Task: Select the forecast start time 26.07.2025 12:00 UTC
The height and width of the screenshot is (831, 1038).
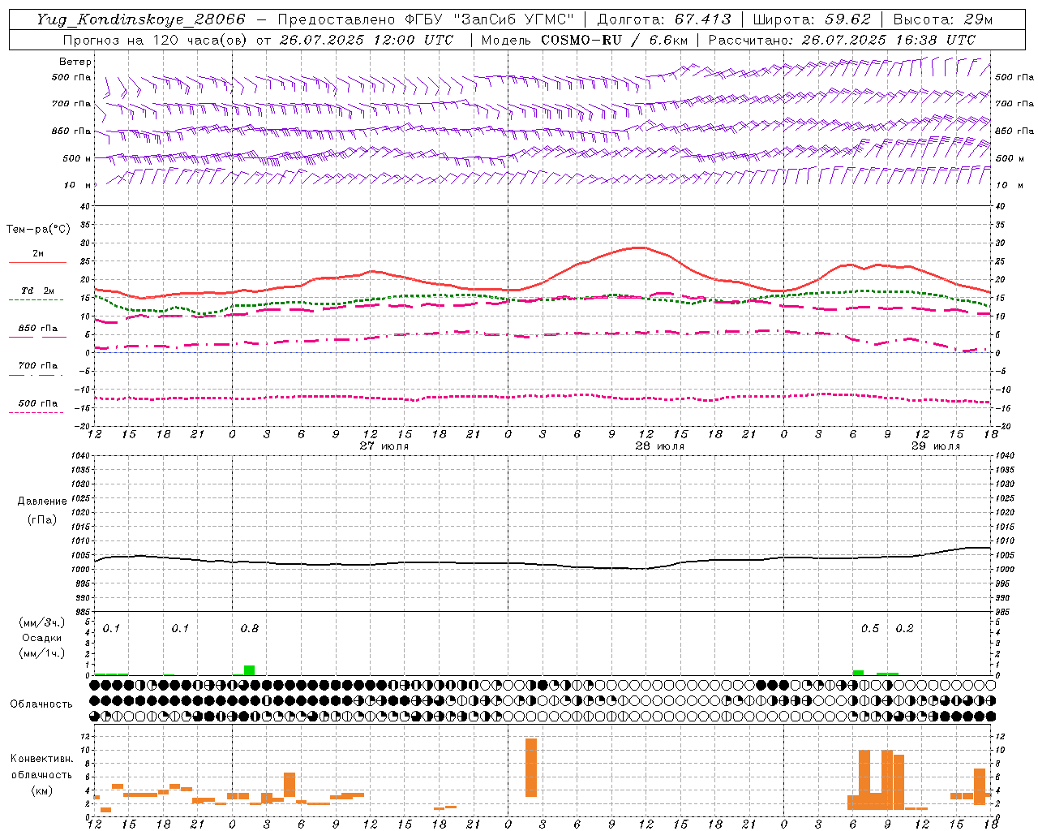Action: point(367,40)
